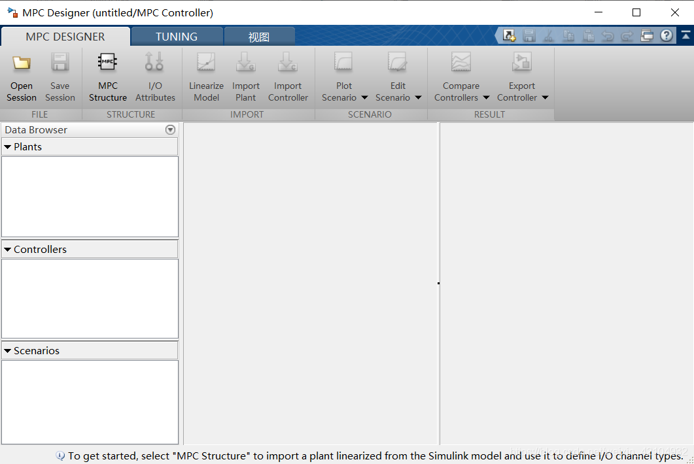Collapse the Controllers section

(8, 250)
